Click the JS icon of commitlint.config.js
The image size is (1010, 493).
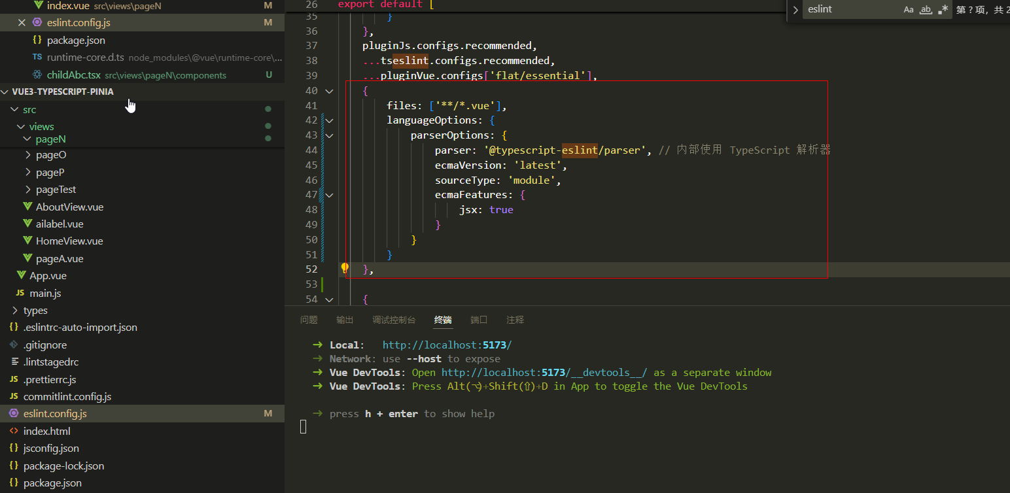click(14, 396)
